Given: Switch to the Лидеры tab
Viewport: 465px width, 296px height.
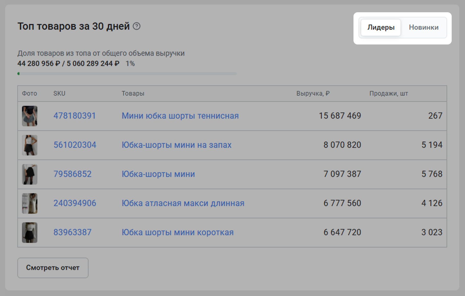Looking at the screenshot, I should [x=381, y=27].
